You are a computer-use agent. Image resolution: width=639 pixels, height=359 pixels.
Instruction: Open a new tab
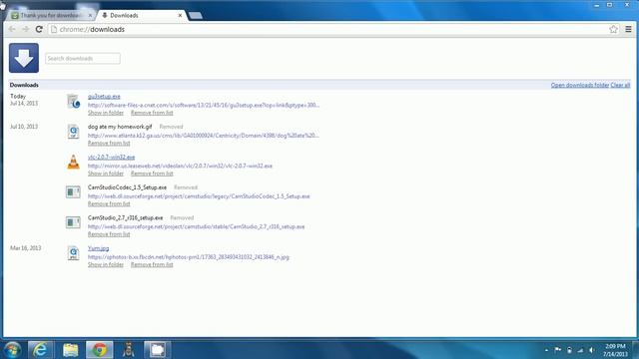[x=196, y=16]
